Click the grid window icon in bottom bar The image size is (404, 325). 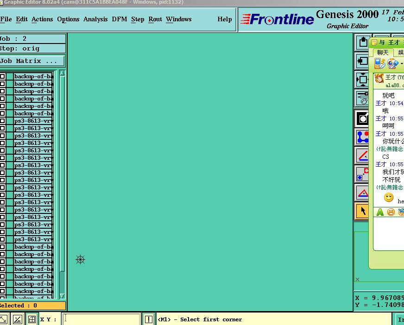tap(32, 319)
